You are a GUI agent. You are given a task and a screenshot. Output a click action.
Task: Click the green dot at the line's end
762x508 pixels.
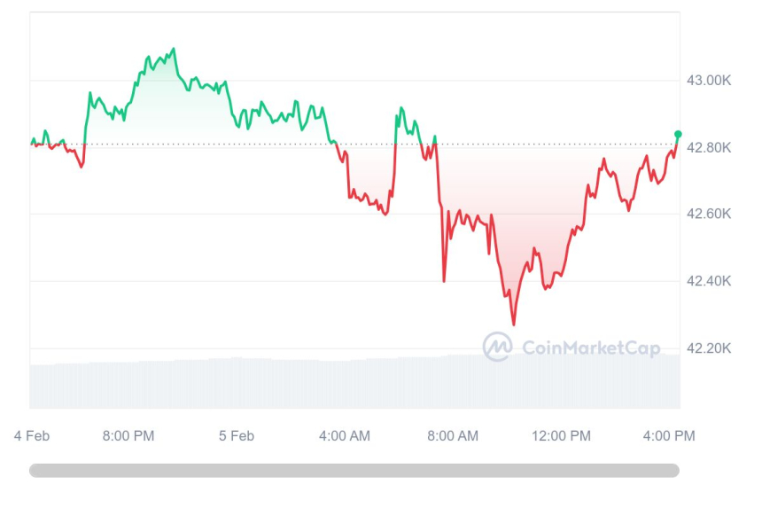click(x=679, y=135)
